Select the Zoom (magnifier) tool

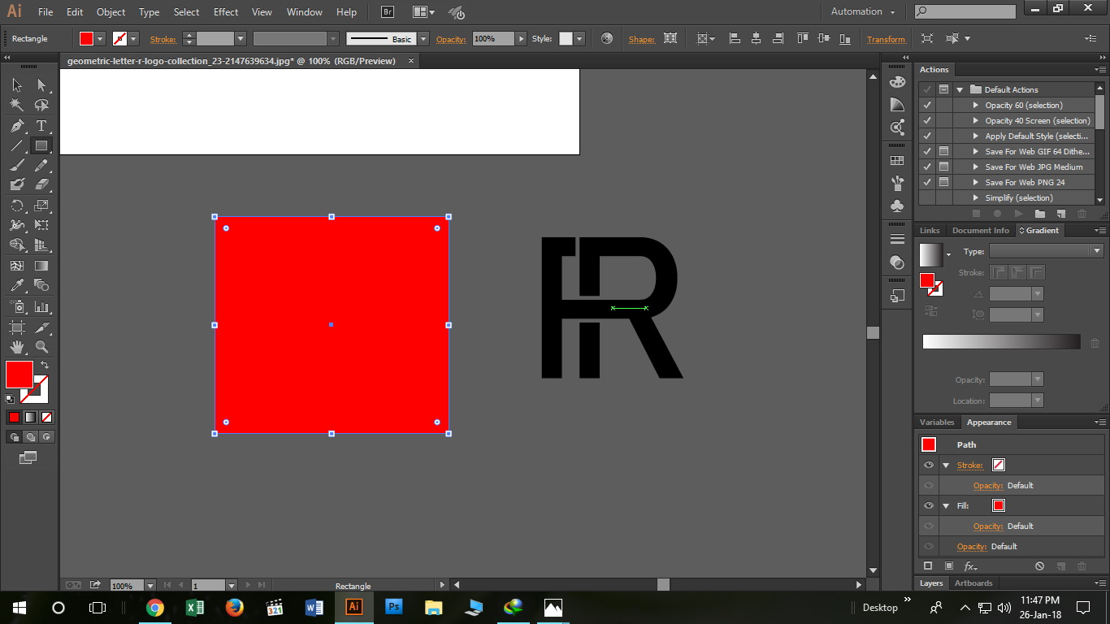(41, 347)
